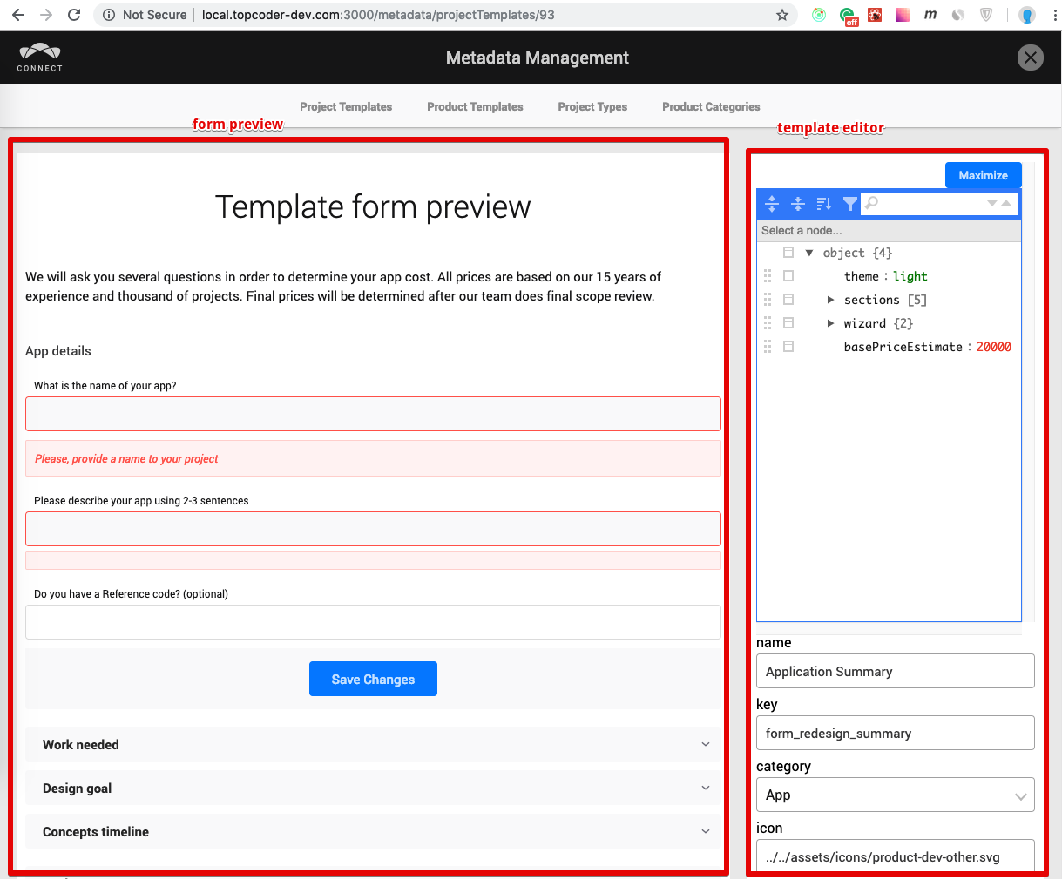Open the gray shield extension icon
1062x880 pixels.
click(986, 15)
